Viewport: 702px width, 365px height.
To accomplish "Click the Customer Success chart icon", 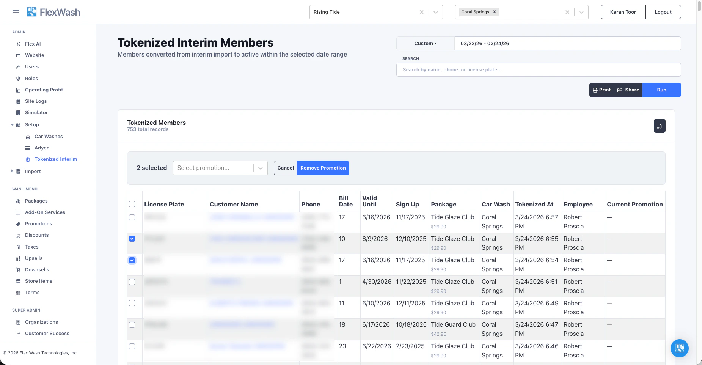I will (x=18, y=334).
